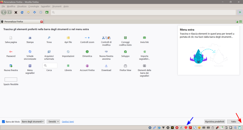Click the blue reload icon

[x=22, y=12]
